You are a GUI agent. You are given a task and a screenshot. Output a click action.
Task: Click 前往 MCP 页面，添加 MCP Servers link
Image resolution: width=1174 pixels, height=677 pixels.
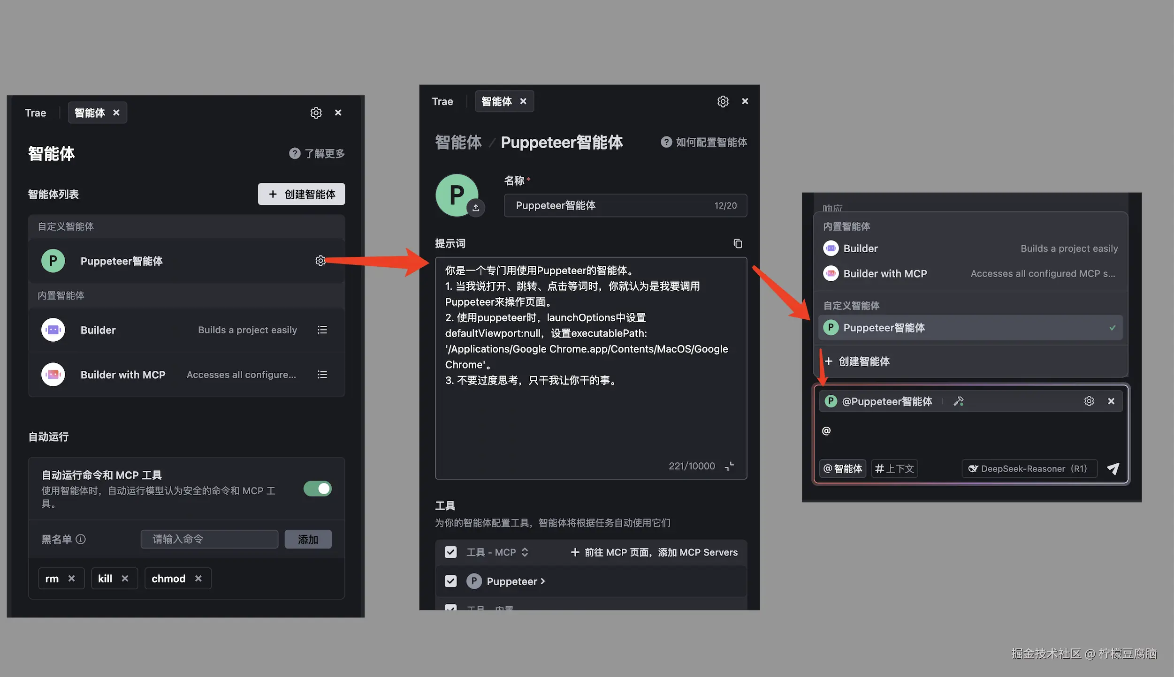coord(654,552)
